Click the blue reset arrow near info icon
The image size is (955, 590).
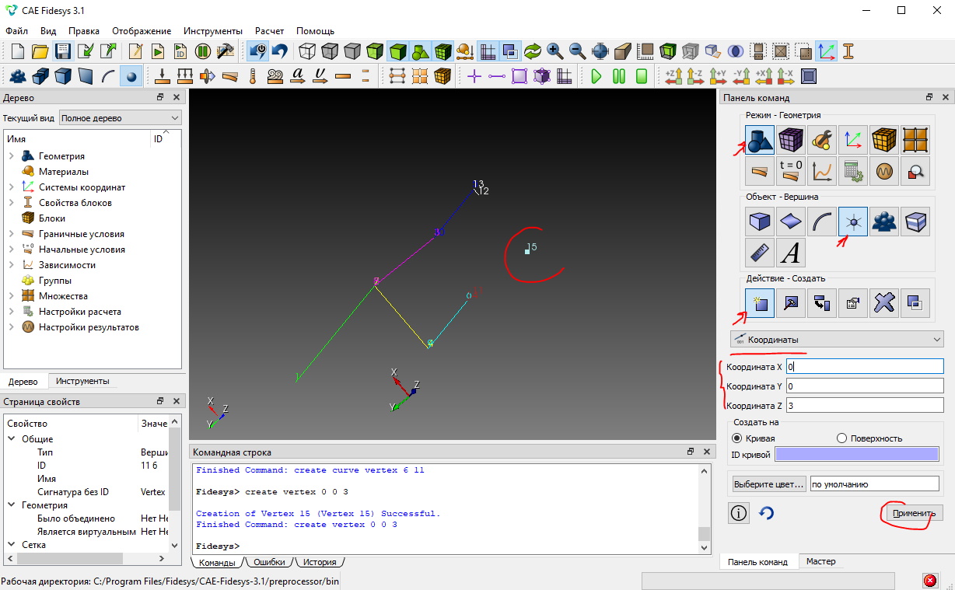(x=766, y=513)
